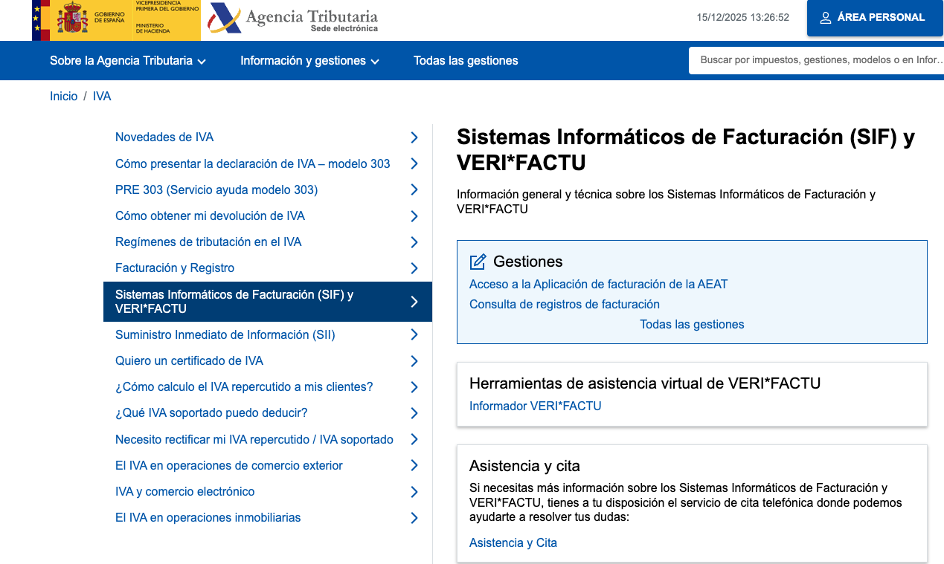Open Novedades de IVA in sidebar

(x=164, y=137)
